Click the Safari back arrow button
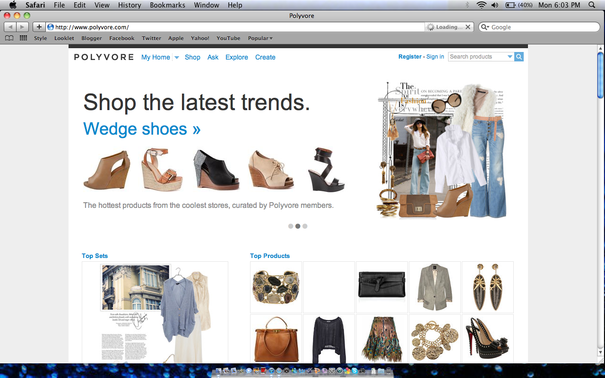 click(10, 27)
